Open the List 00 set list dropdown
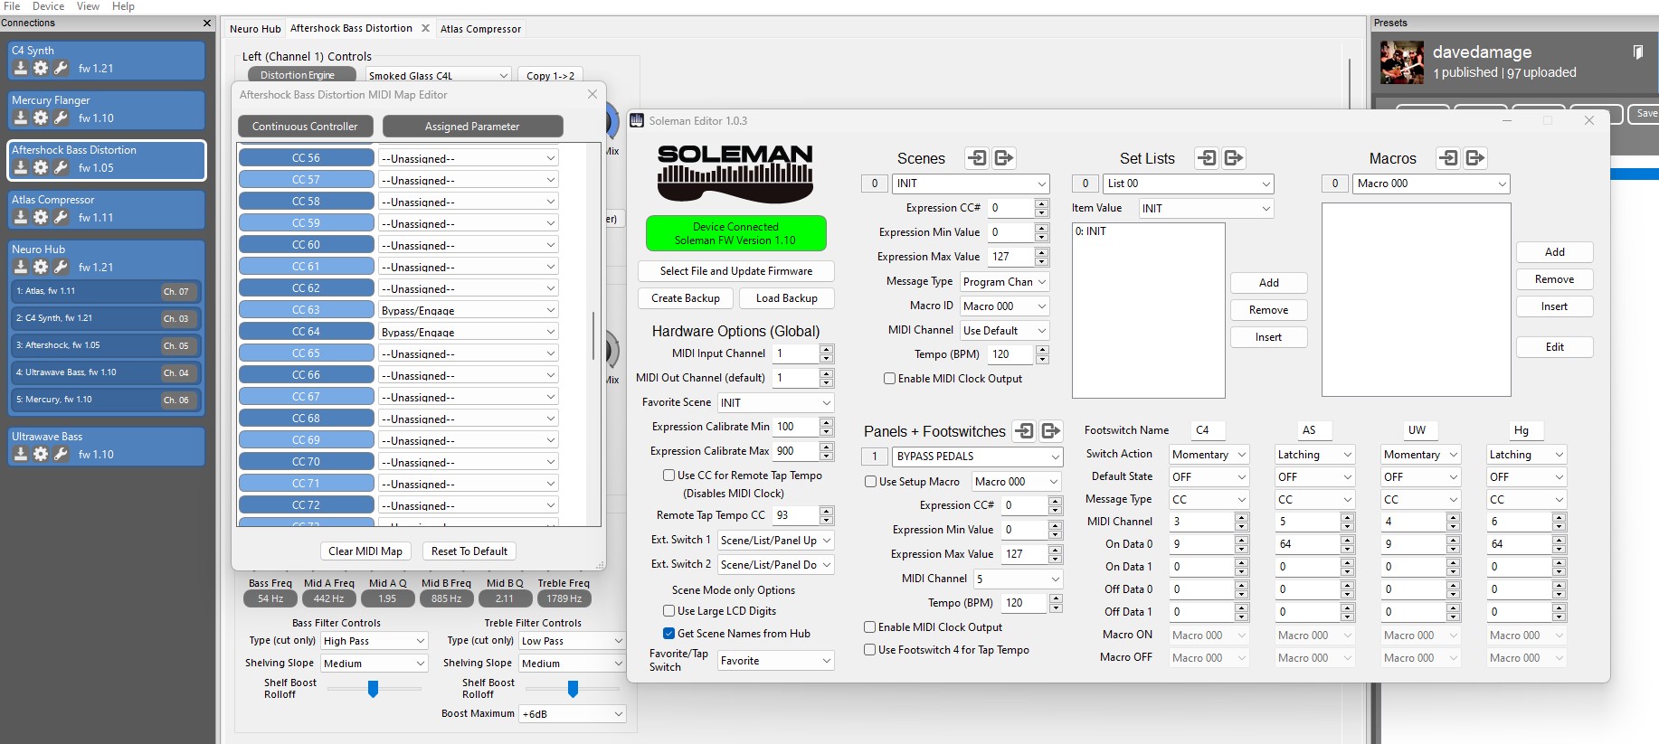 (1189, 184)
